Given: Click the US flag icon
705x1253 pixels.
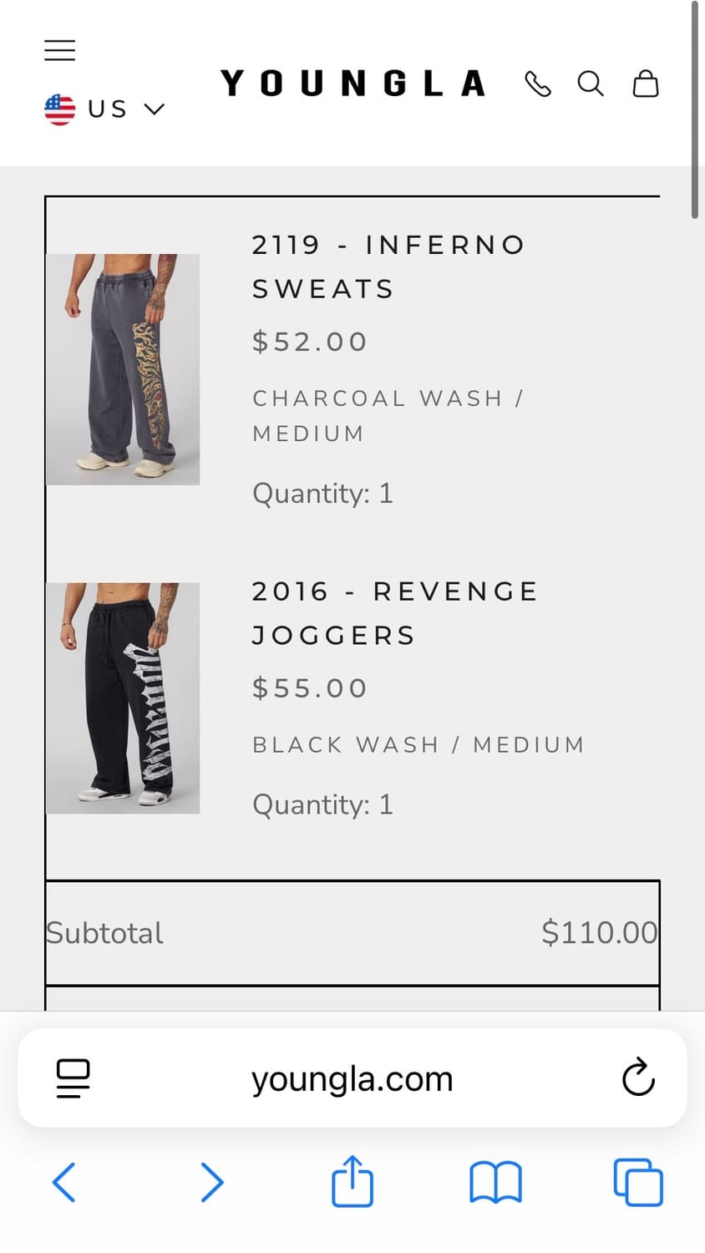Looking at the screenshot, I should pos(59,109).
